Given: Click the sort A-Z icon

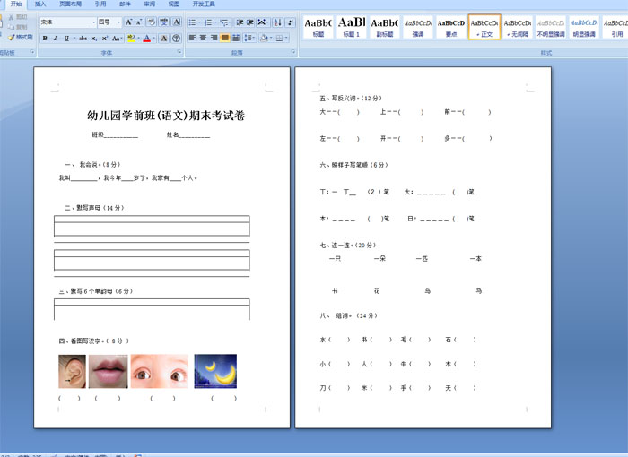Looking at the screenshot, I should (x=277, y=22).
